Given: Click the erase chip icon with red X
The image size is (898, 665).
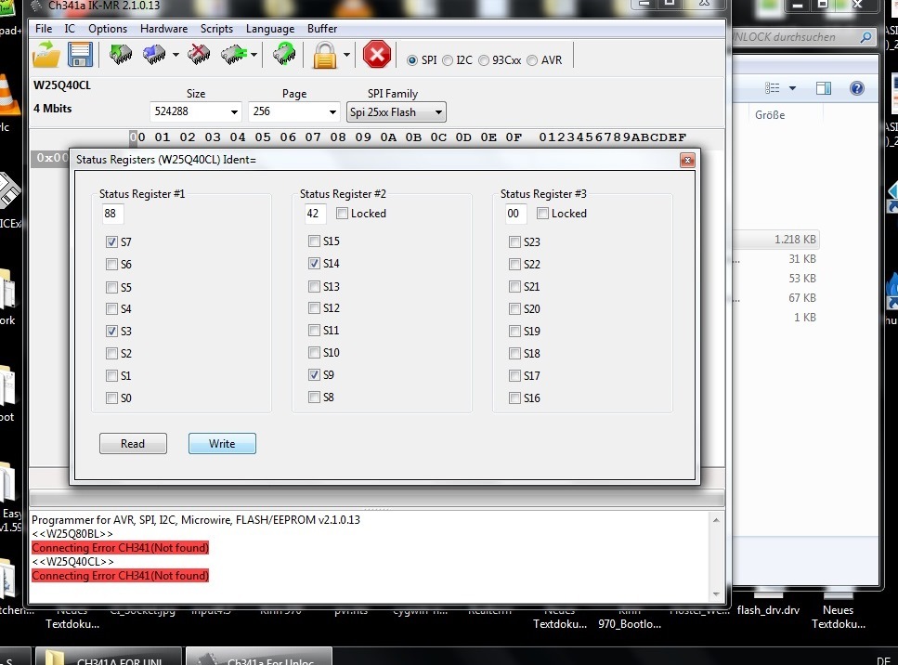Looking at the screenshot, I should [199, 55].
